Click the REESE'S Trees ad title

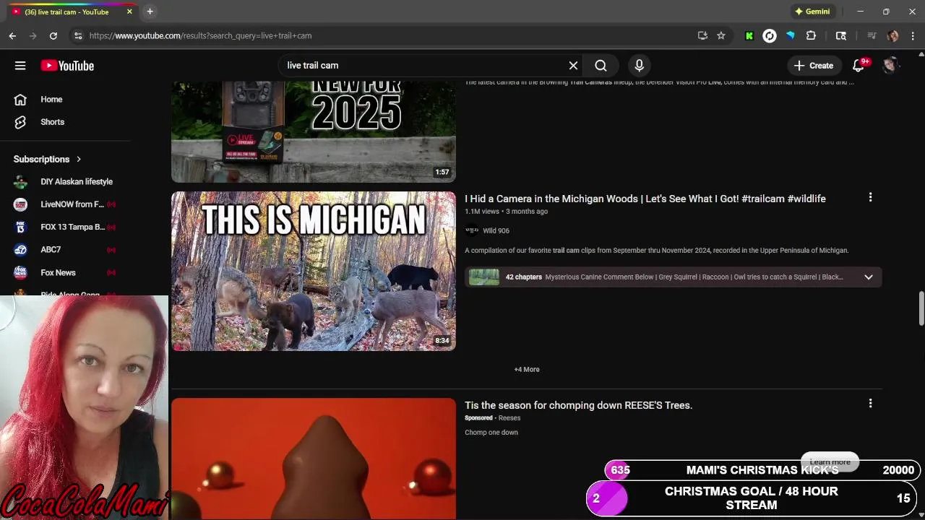[x=578, y=405]
